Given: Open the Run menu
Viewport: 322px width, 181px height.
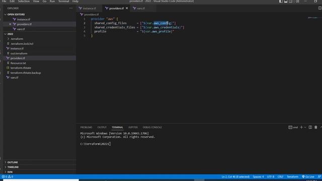Looking at the screenshot, I should coord(52,1).
